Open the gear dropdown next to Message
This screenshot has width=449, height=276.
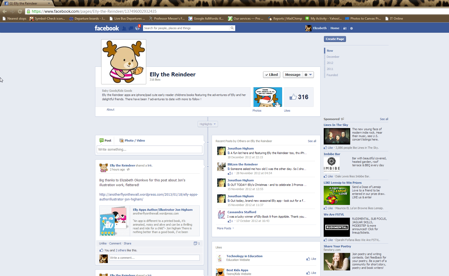point(308,75)
